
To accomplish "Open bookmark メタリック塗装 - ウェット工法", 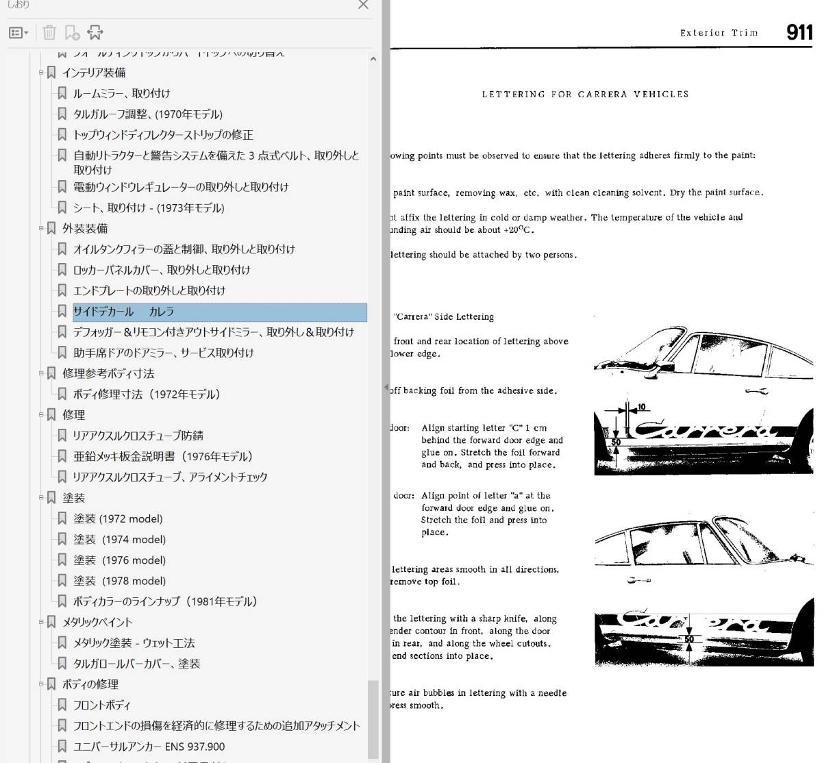I will 134,642.
